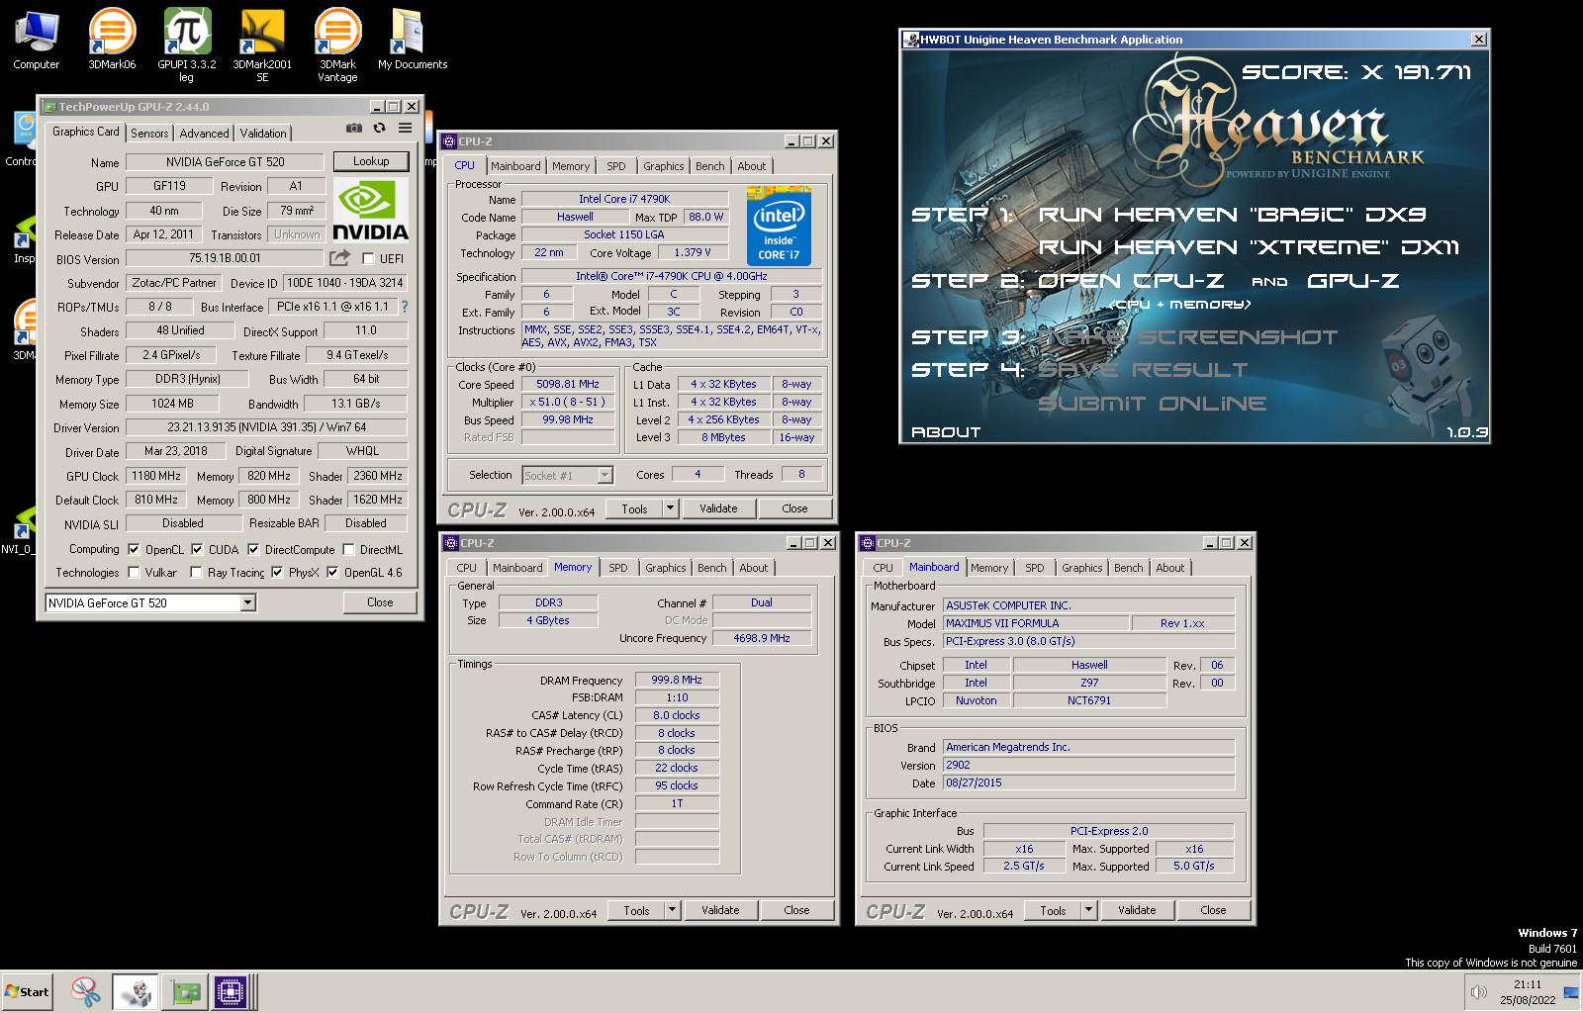
Task: Click CPU-Z taskbar icon
Action: (232, 991)
